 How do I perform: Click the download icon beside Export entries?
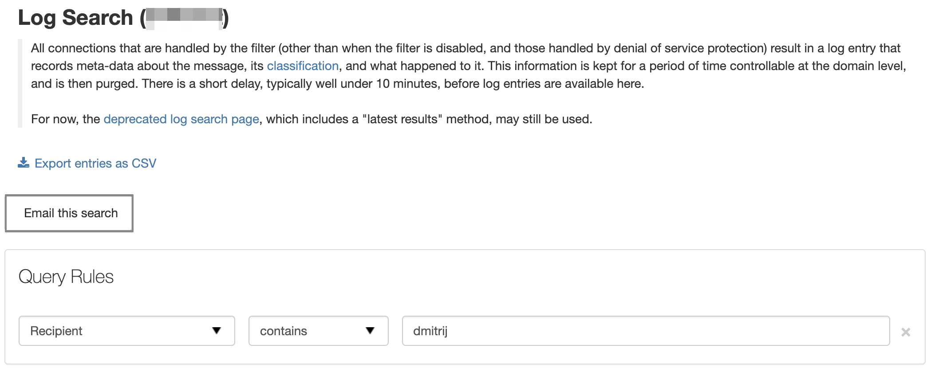[x=24, y=163]
